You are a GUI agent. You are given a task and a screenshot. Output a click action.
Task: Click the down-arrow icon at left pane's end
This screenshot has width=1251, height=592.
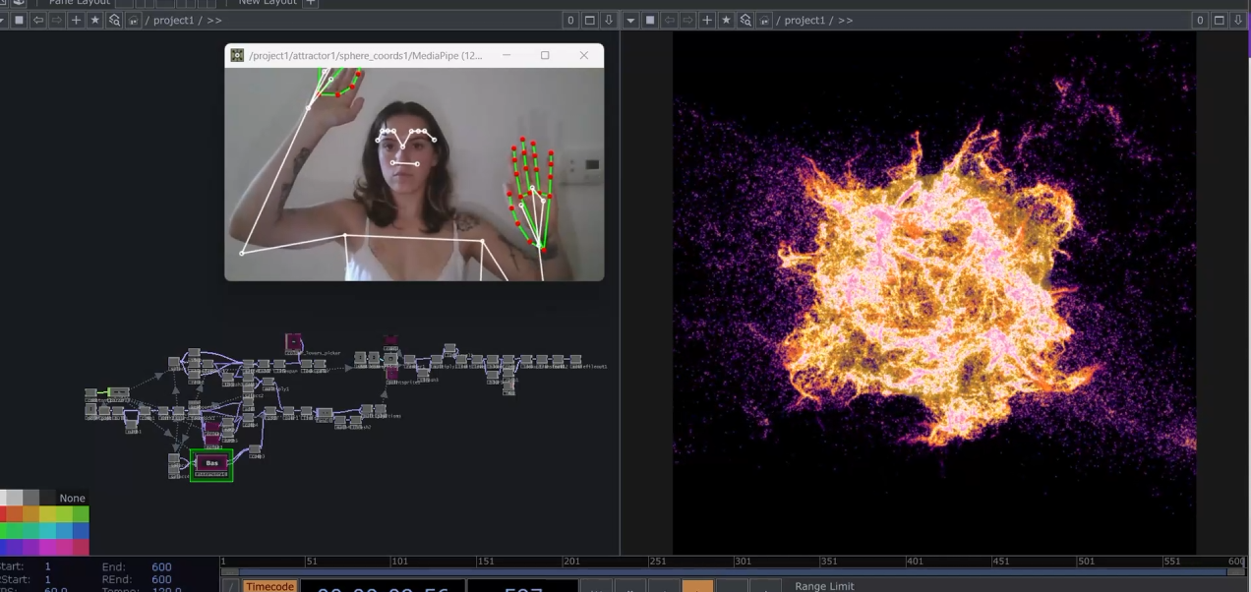[x=609, y=20]
